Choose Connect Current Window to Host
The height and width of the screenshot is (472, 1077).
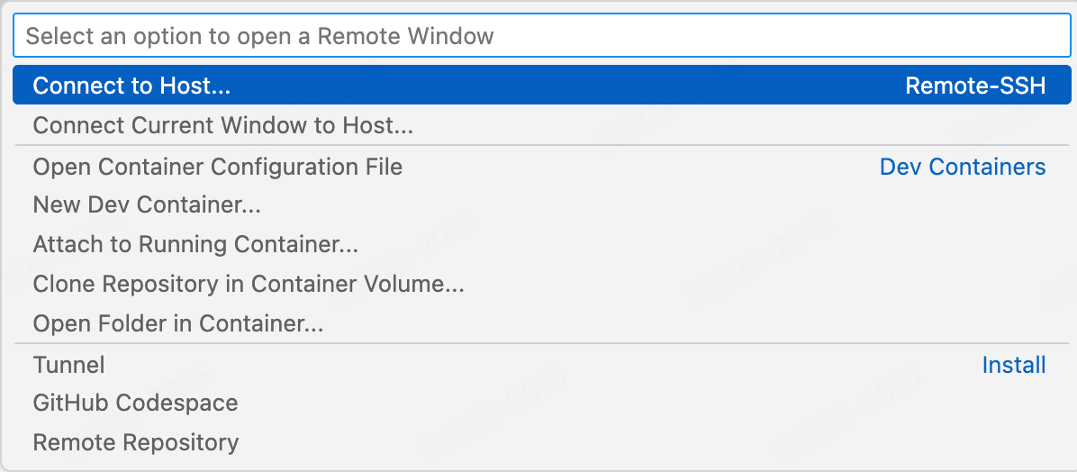pyautogui.click(x=222, y=125)
